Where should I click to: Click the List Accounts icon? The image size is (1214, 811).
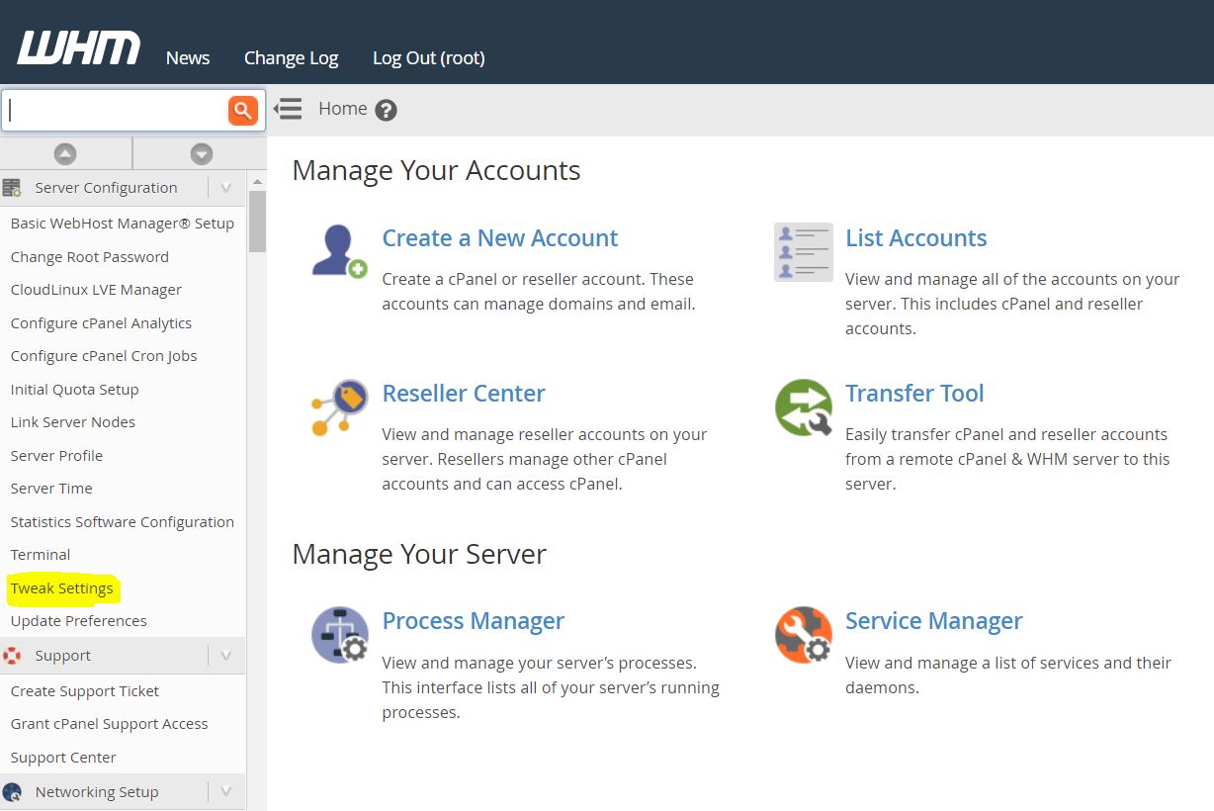pos(803,252)
